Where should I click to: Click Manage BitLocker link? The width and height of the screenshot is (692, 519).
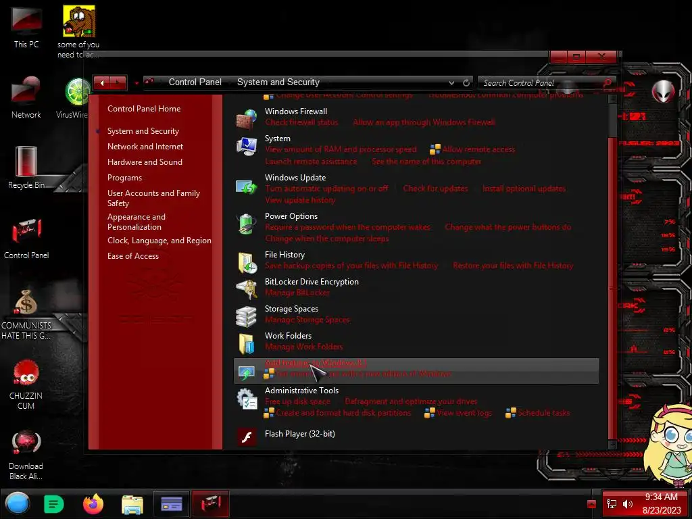pos(297,293)
